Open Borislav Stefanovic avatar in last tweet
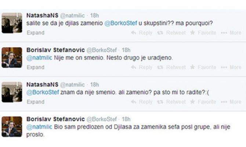The height and width of the screenshot is (147, 246). [12, 127]
